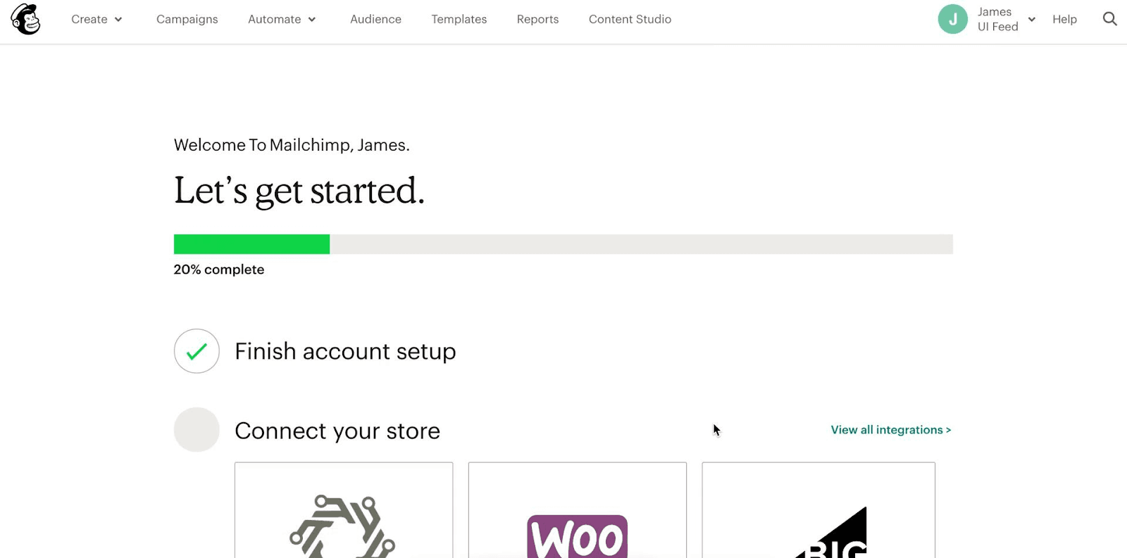Viewport: 1127px width, 558px height.
Task: Open the Reports page
Action: (x=537, y=19)
